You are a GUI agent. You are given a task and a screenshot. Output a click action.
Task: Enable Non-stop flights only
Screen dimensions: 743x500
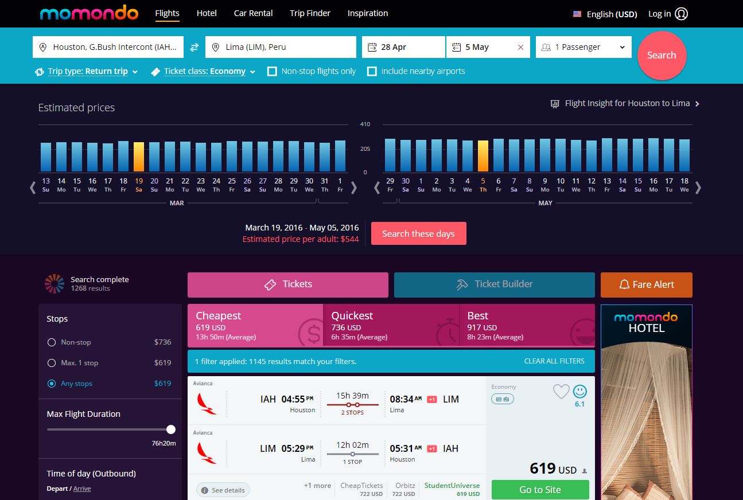point(272,71)
